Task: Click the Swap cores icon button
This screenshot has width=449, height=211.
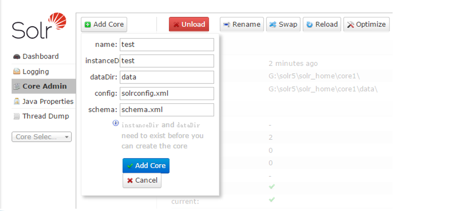Action: pos(273,24)
